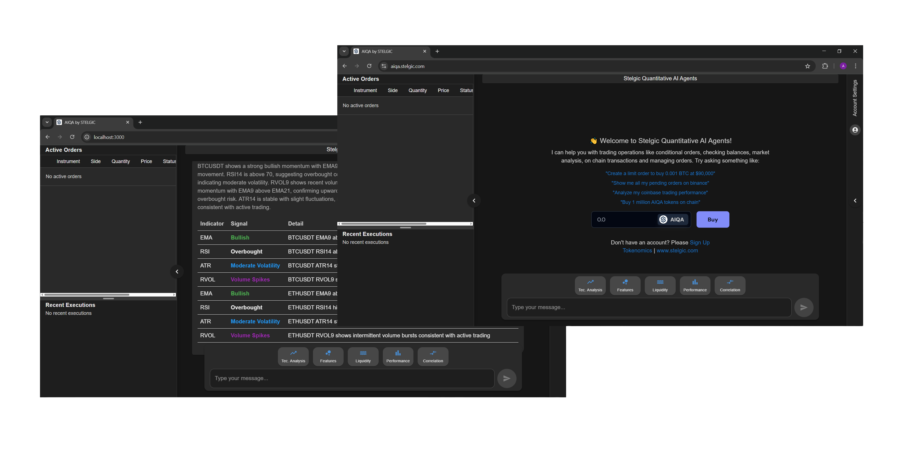Viewport: 913px width, 456px height.
Task: Click Performance button in aiqa.stelgic.com window
Action: tap(695, 286)
